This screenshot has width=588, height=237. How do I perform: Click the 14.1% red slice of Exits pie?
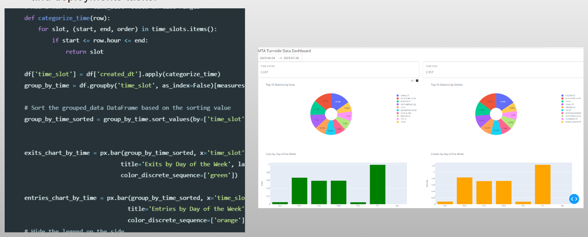pyautogui.click(x=325, y=101)
